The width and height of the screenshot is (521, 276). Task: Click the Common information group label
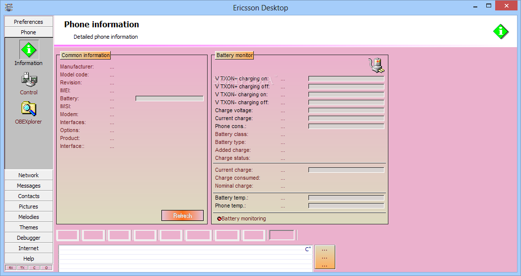tap(85, 55)
